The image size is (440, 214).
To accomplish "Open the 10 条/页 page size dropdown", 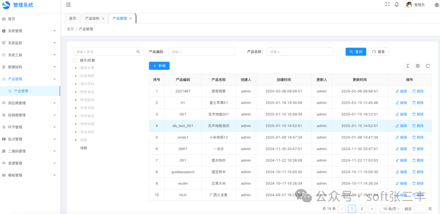I will [391, 209].
